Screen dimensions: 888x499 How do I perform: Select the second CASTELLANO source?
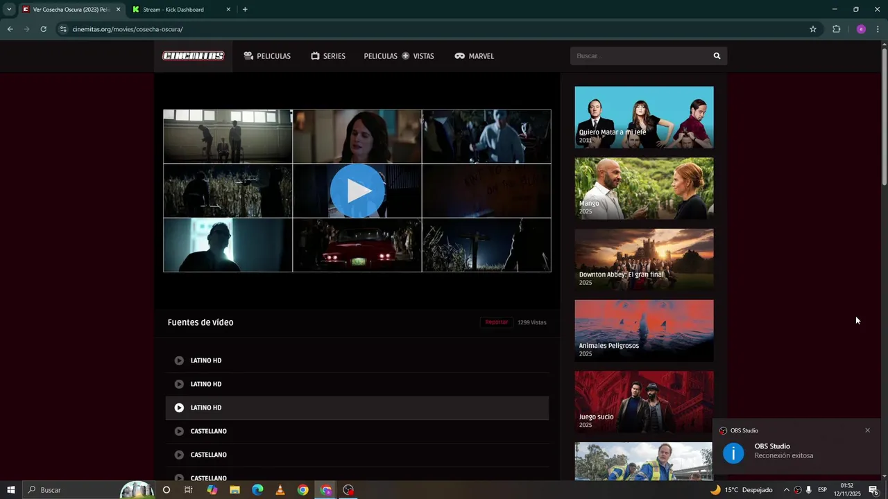pyautogui.click(x=357, y=455)
